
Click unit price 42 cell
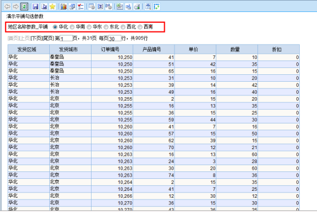click(x=195, y=64)
